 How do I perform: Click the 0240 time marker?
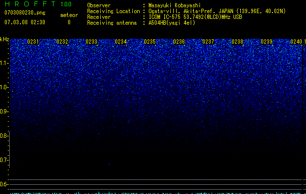pos(296,42)
